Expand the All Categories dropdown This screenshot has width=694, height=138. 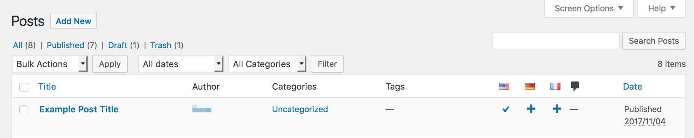click(267, 64)
